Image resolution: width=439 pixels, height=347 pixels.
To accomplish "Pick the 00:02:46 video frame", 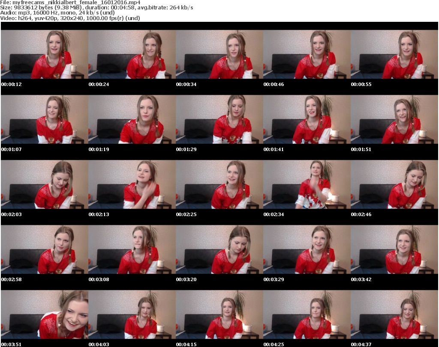I will (394, 184).
